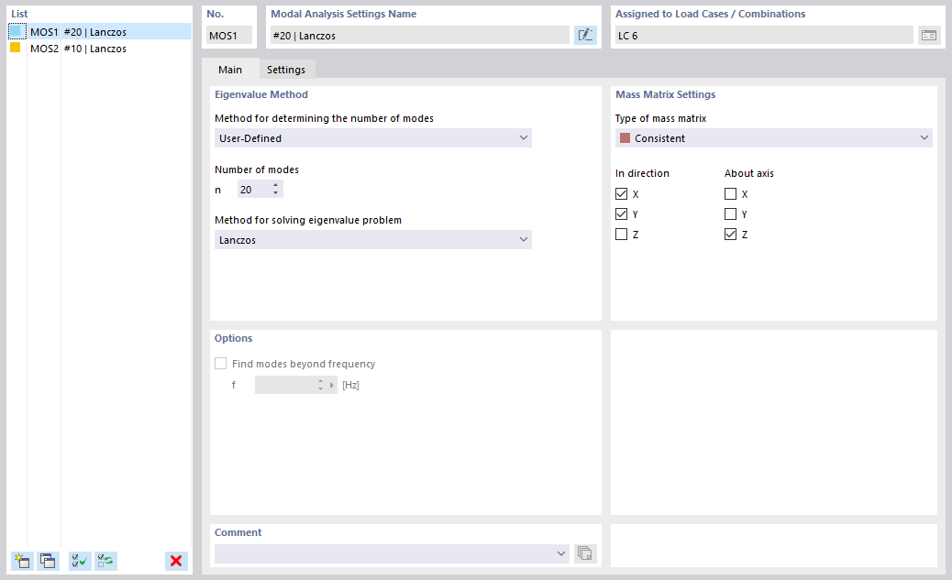Click the duplicate settings icon
Screen dimensions: 952x580
pos(48,561)
